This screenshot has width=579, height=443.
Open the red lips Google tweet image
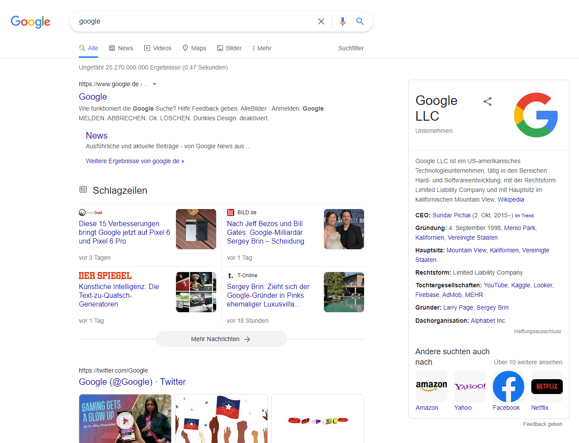coord(318,419)
